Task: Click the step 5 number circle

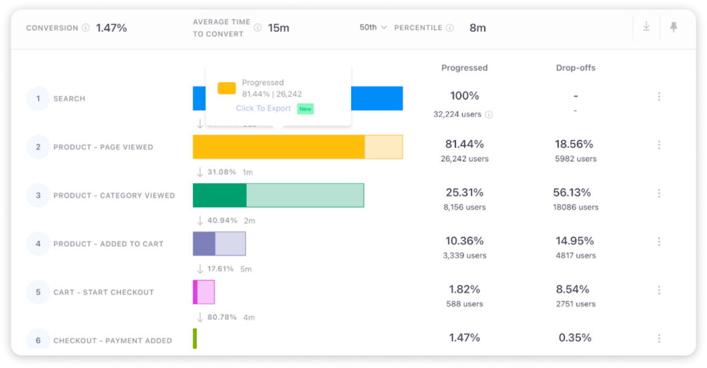Action: coord(38,292)
